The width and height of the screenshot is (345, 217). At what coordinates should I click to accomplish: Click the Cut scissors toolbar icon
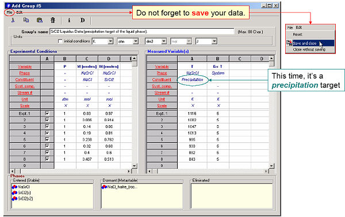pyautogui.click(x=13, y=20)
